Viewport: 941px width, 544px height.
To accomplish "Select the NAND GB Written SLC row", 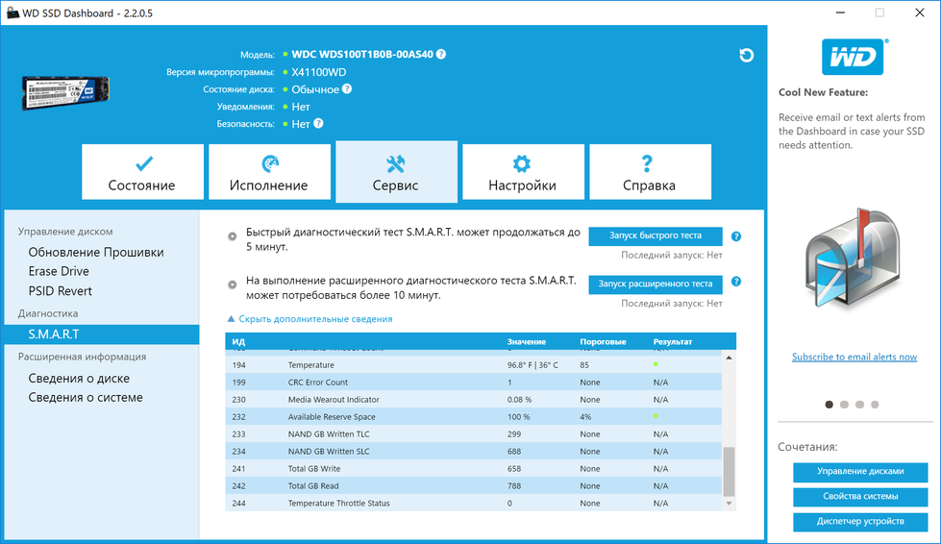I will (474, 452).
